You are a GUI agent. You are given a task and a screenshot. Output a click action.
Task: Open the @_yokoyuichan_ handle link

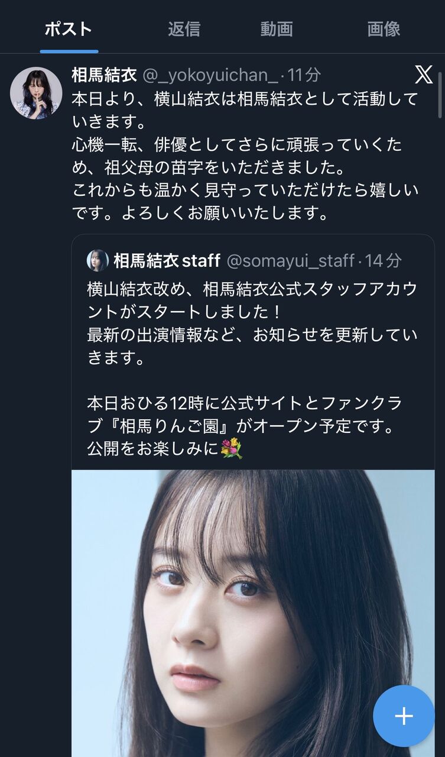tap(210, 75)
